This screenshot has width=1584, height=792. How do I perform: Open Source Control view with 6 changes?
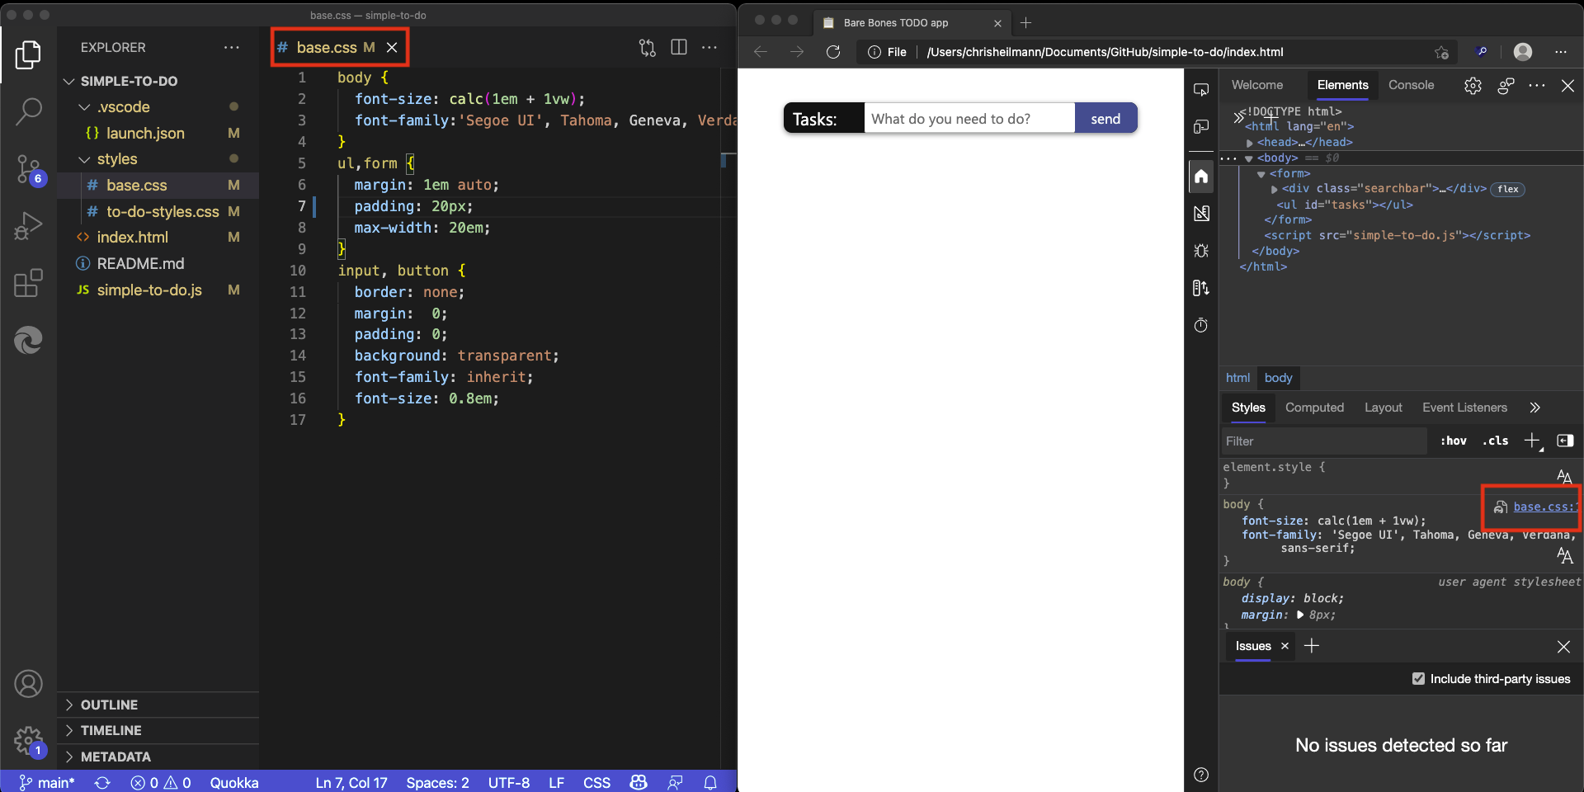[x=29, y=169]
